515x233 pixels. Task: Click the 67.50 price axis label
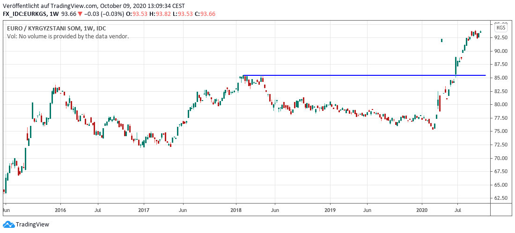[500, 171]
